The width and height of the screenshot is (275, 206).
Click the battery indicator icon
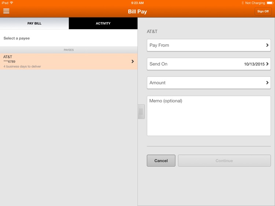(x=270, y=3)
